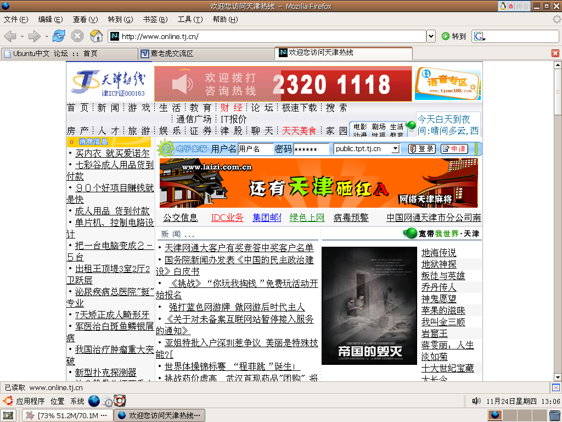This screenshot has height=422, width=562.
Task: Click the show desktop icon at bottom-left
Action: (8, 415)
